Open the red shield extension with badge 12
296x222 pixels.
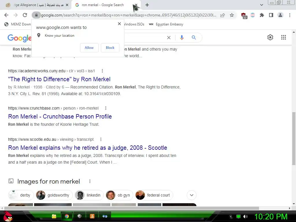[x=244, y=16]
